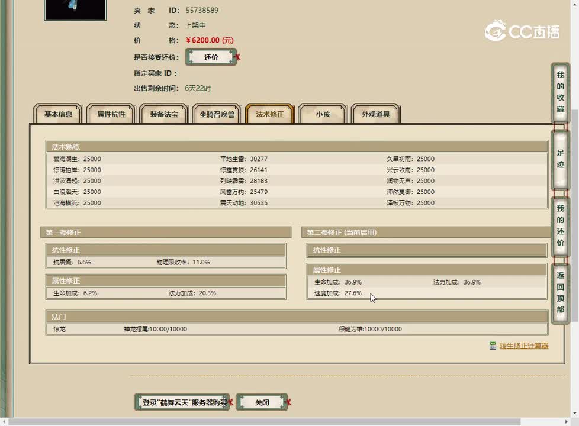Switch to the 小孩 tab
This screenshot has height=426, width=579.
[x=323, y=114]
